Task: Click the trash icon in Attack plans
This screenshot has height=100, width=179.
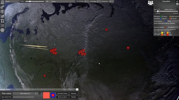Action: pos(42,93)
